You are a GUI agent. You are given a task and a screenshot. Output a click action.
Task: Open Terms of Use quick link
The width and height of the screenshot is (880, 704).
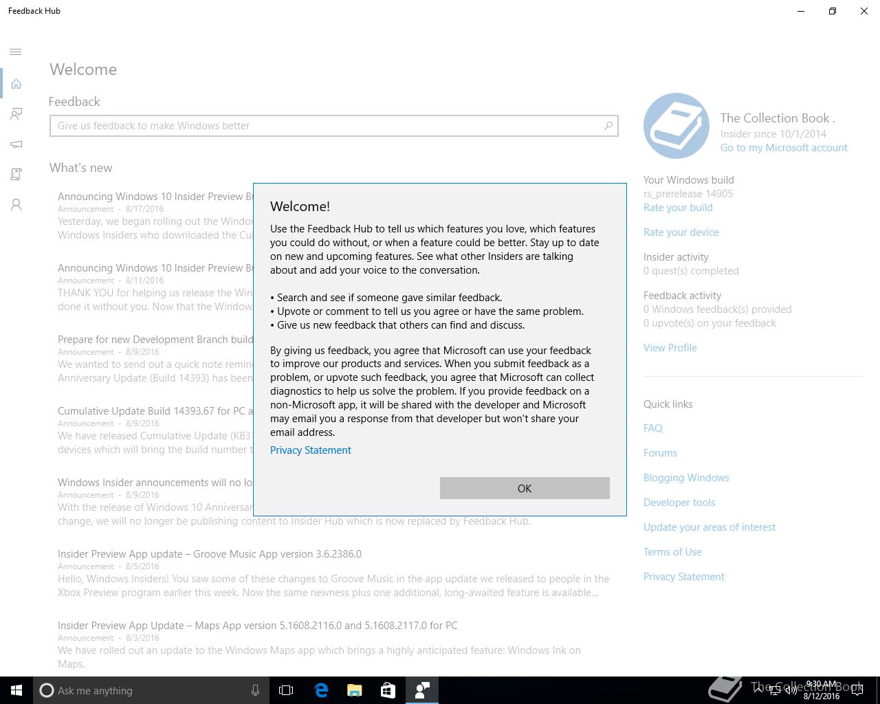coord(672,552)
